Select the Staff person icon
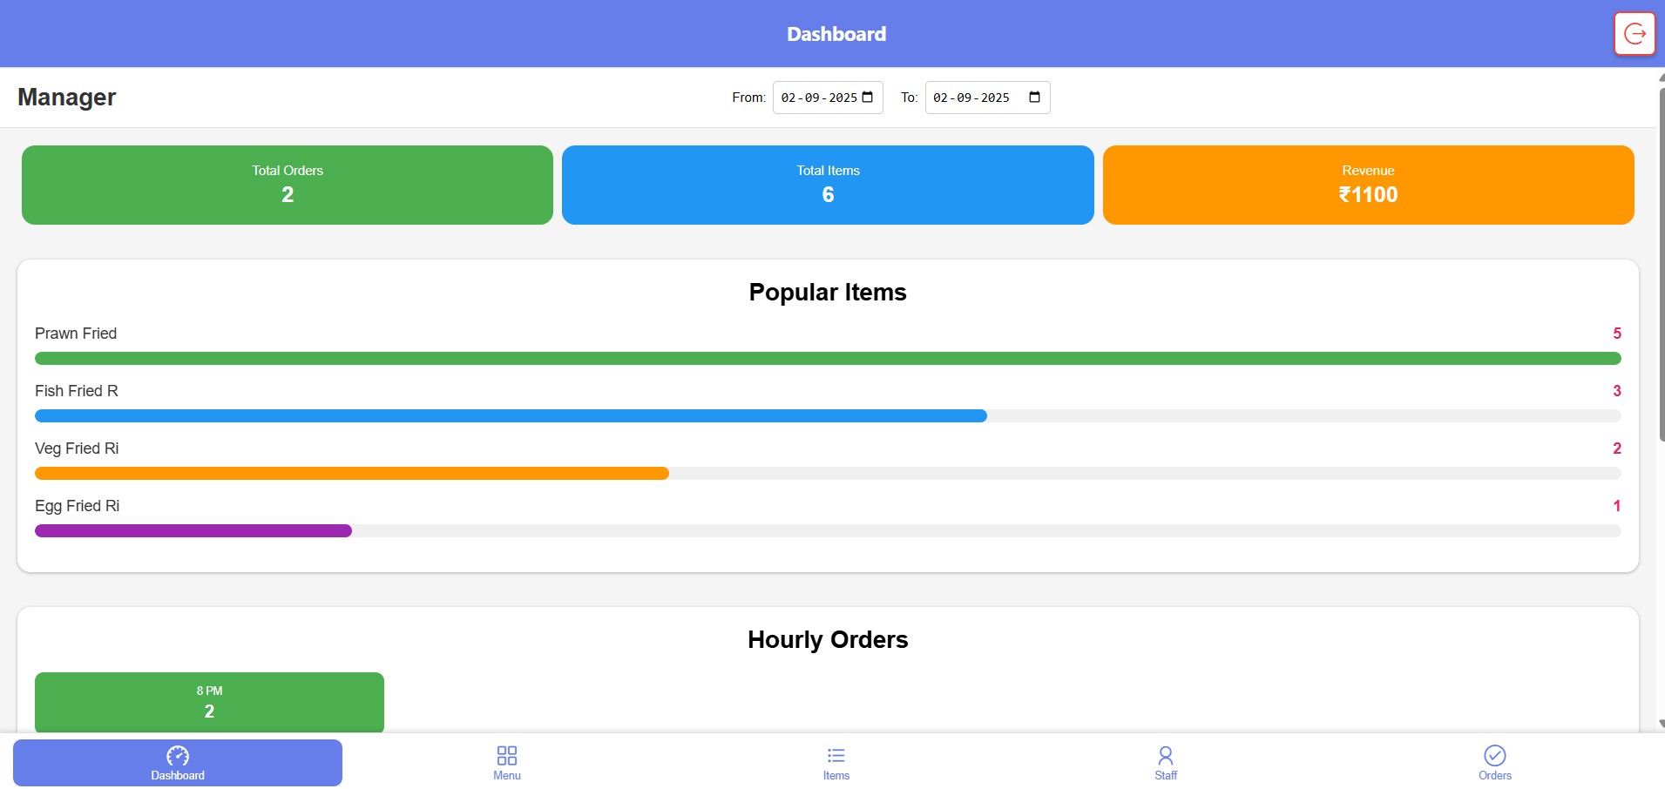 (x=1165, y=754)
